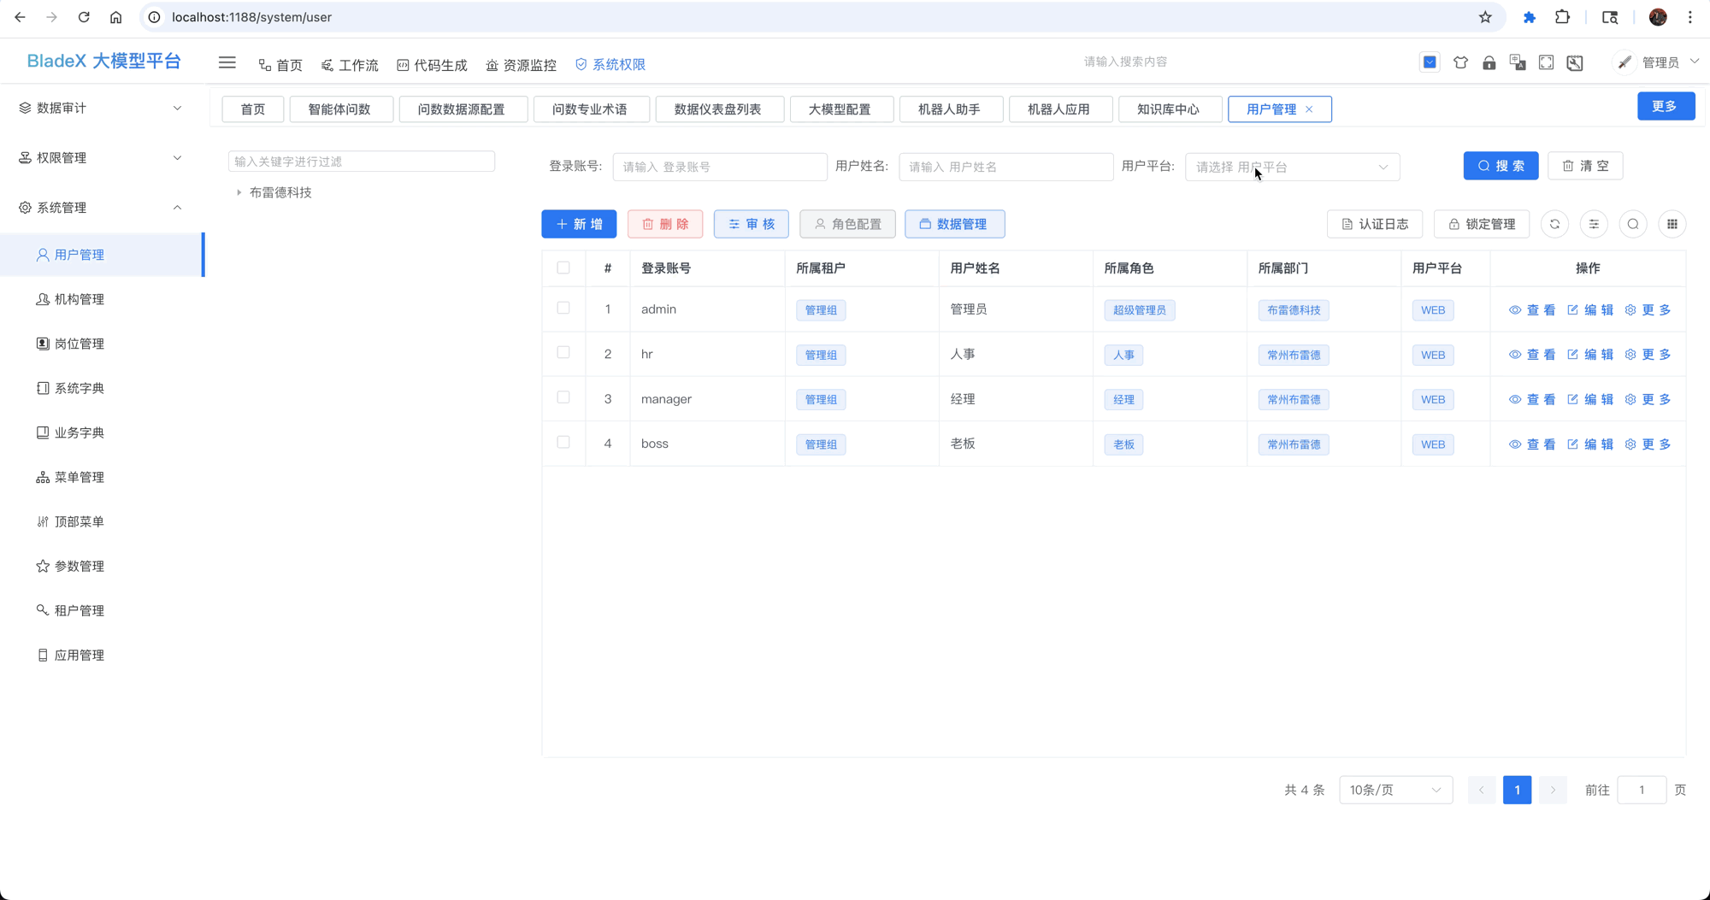Click the theme T-shirt icon in header
This screenshot has width=1710, height=900.
(x=1460, y=62)
